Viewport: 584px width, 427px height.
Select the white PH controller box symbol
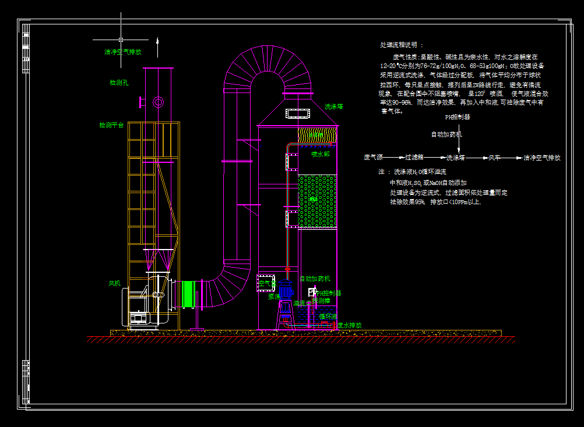coord(312,292)
